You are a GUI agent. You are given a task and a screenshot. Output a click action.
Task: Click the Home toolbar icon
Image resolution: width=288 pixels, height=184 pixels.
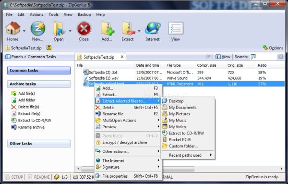click(x=12, y=29)
